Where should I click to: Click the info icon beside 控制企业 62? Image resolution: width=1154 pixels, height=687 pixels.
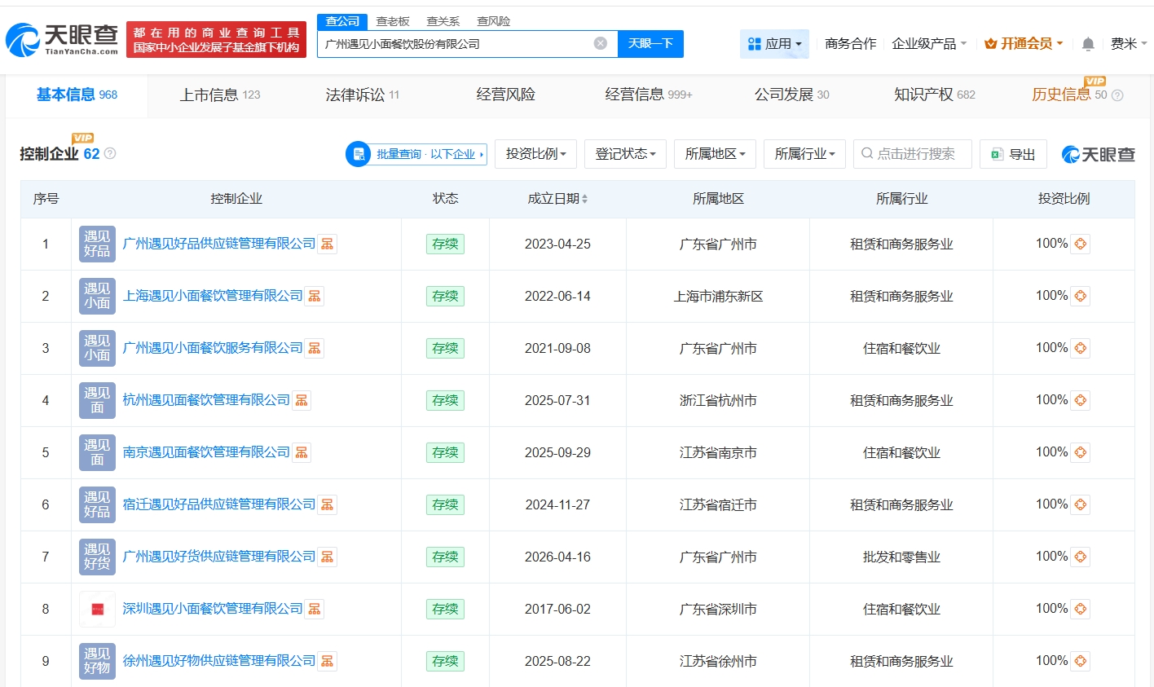[x=110, y=153]
